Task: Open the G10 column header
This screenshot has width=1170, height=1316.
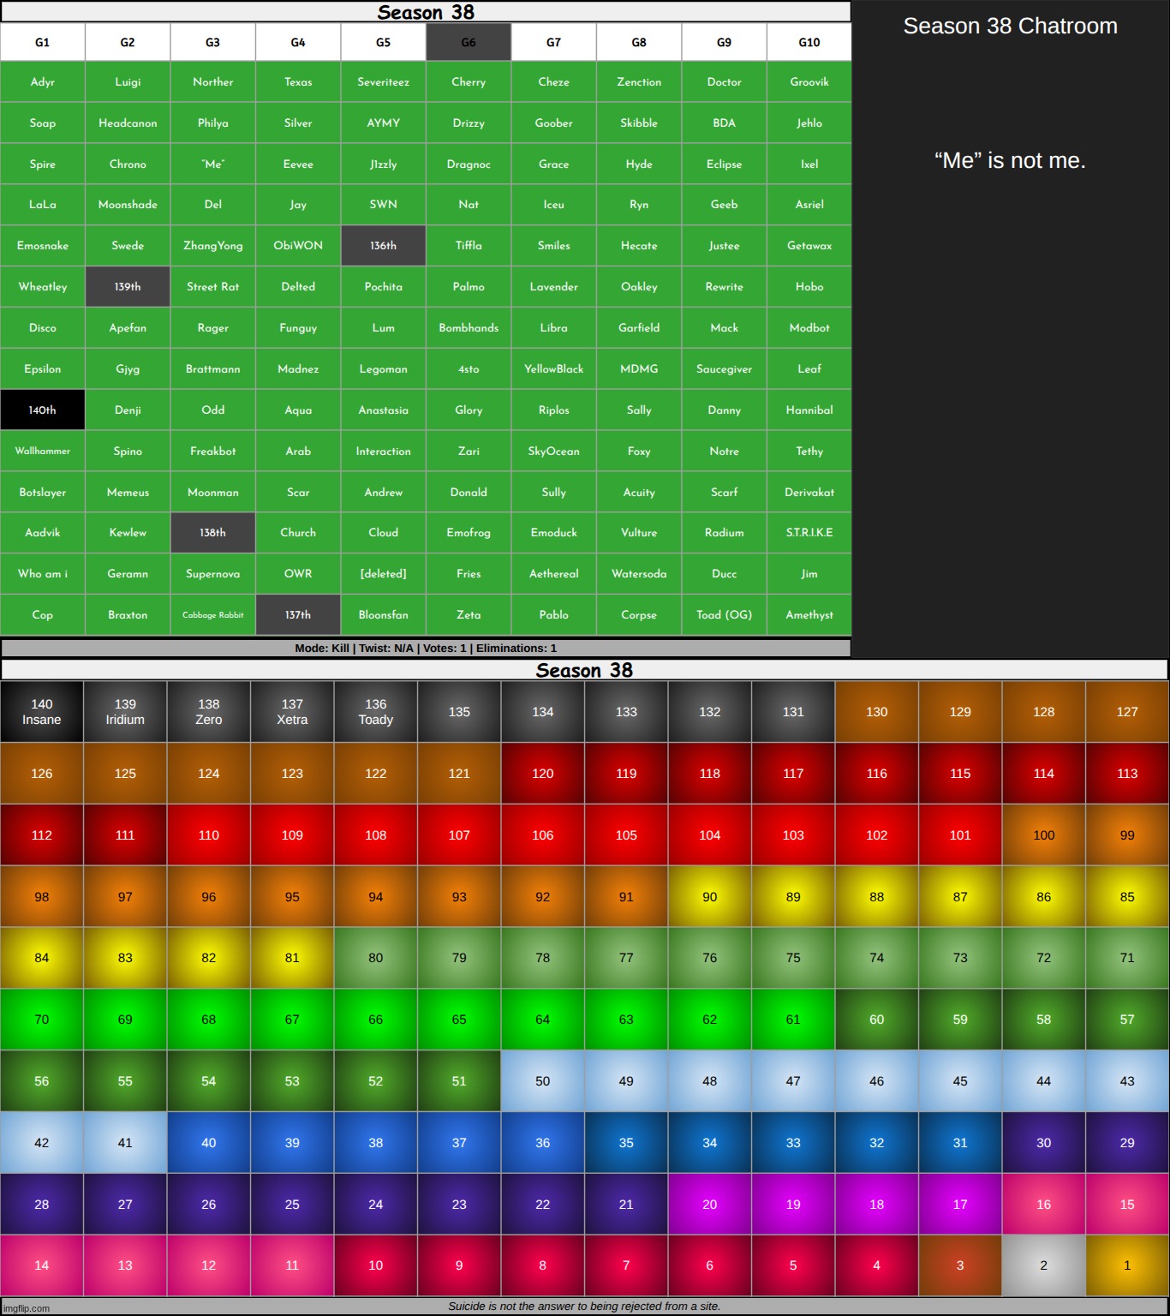Action: tap(809, 42)
